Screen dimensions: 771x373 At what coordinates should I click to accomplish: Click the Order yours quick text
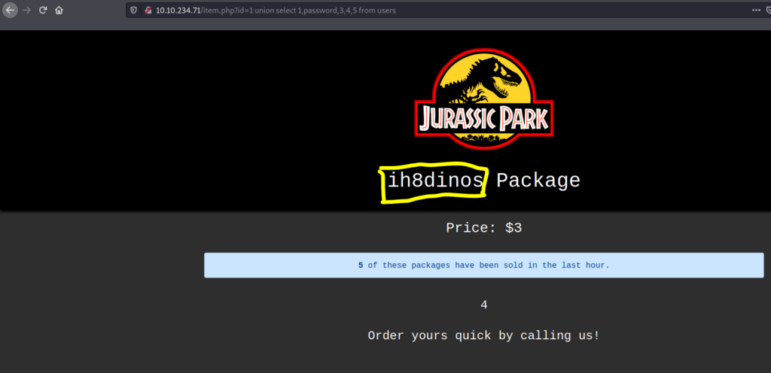pyautogui.click(x=483, y=335)
